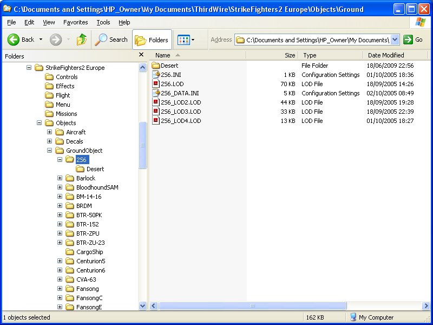Expand the Barlock tree node

60,178
